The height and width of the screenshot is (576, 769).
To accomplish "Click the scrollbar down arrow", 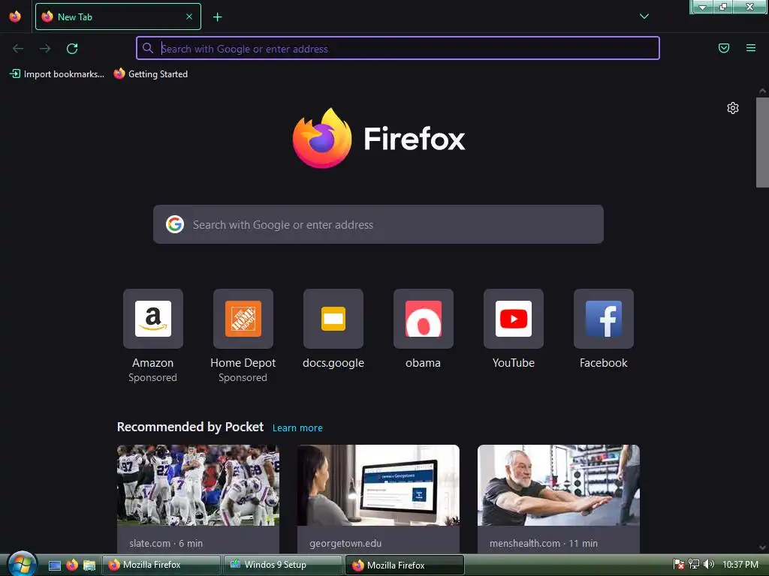I will [x=762, y=547].
